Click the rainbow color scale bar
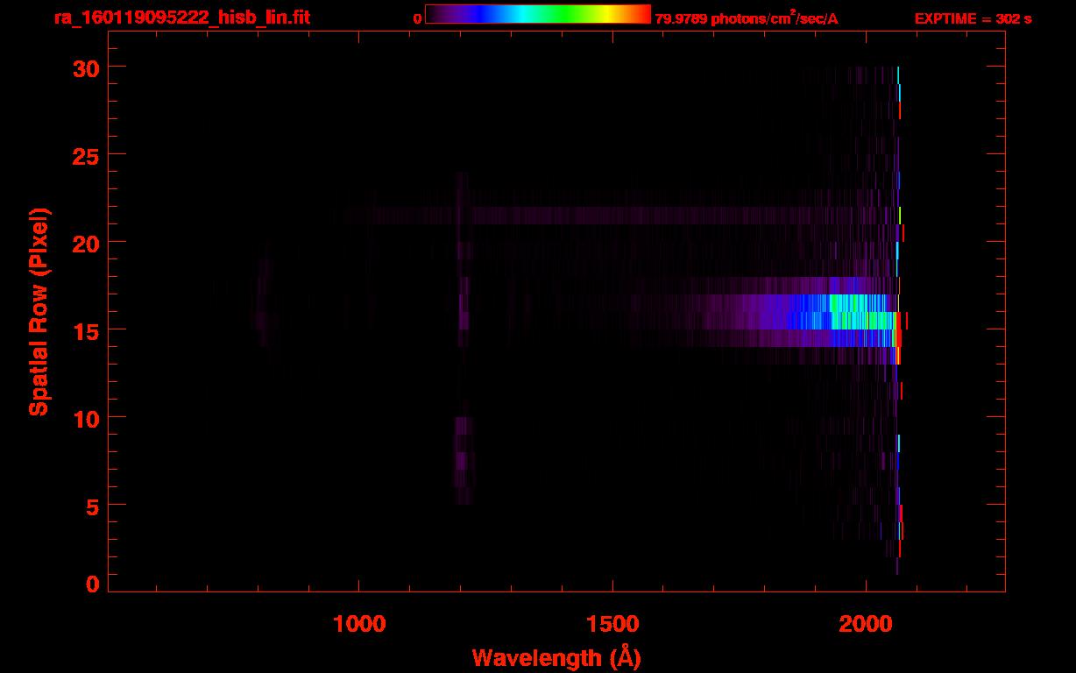 coord(538,15)
